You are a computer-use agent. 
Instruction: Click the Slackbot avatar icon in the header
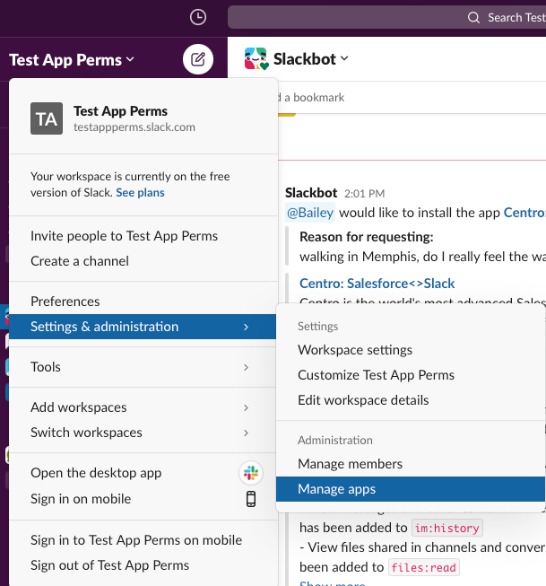256,58
